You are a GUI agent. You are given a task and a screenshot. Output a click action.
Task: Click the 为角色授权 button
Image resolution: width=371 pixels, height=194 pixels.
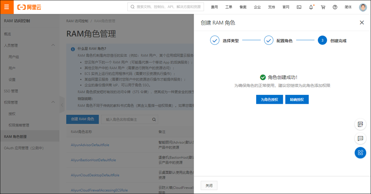click(x=269, y=100)
